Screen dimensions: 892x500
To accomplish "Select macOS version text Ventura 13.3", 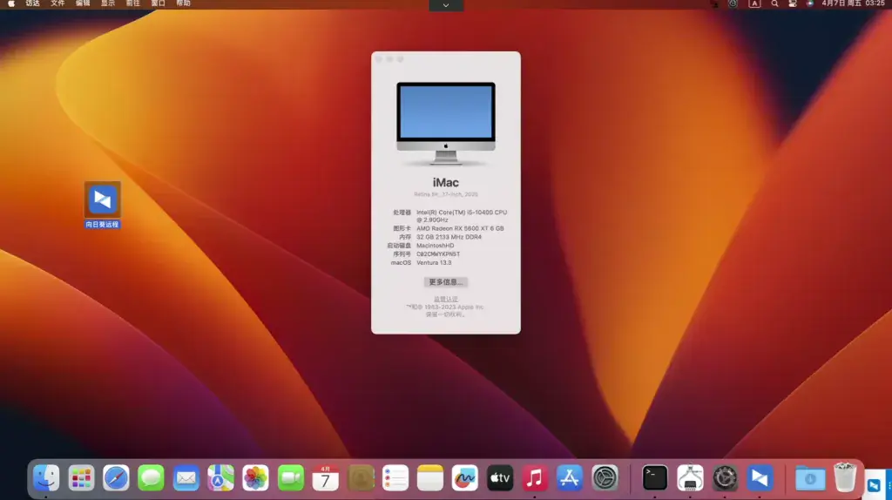I will [434, 263].
